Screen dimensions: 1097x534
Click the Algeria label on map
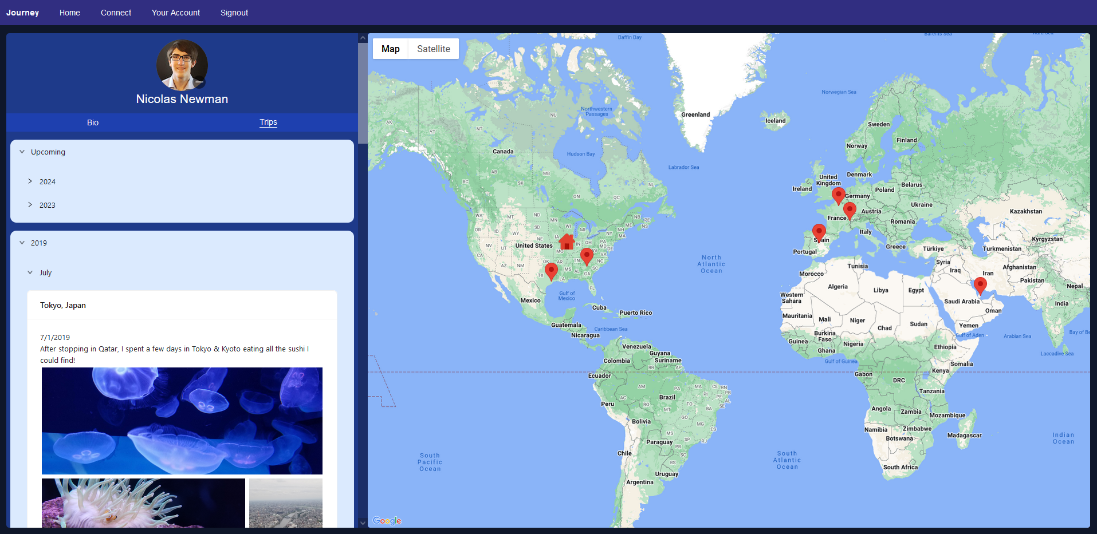tap(838, 287)
